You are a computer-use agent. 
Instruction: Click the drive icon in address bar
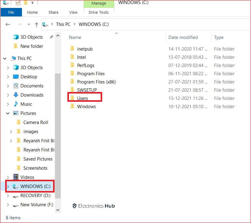point(45,24)
